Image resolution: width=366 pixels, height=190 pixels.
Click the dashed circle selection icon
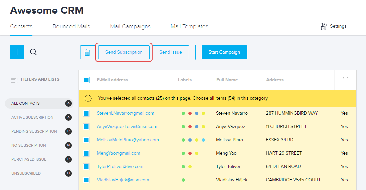[x=88, y=98]
